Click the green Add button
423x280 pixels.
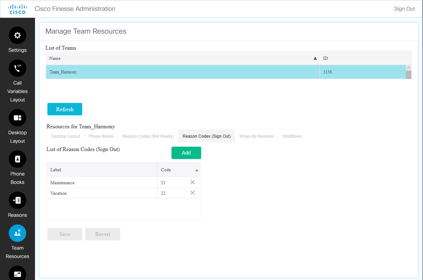[186, 153]
